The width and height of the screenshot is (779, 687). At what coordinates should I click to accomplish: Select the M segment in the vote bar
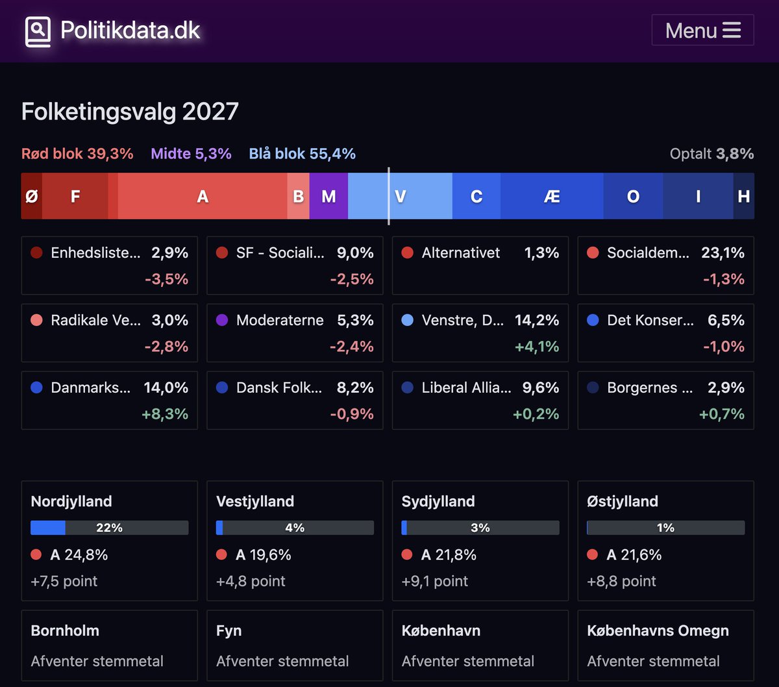pyautogui.click(x=329, y=196)
